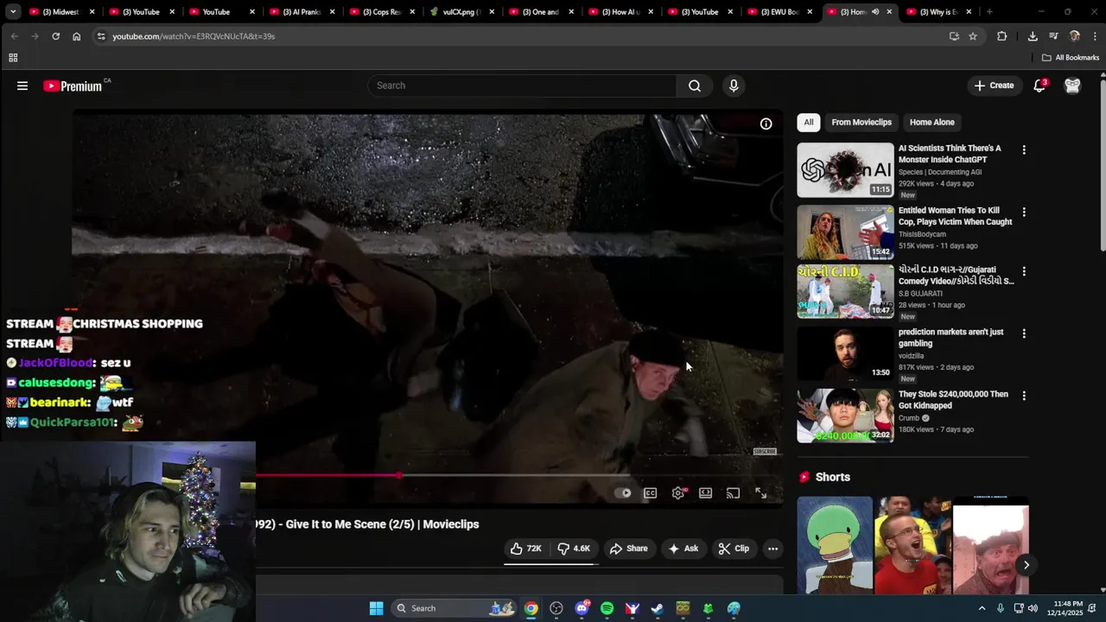This screenshot has width=1106, height=622.
Task: Focus the YouTube search box
Action: tap(522, 86)
